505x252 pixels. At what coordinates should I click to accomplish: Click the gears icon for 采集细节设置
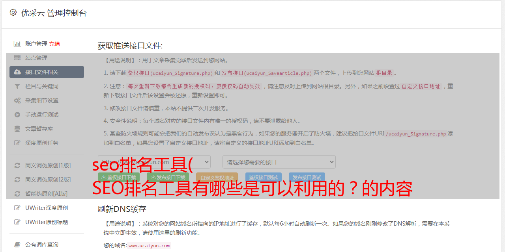pos(17,100)
